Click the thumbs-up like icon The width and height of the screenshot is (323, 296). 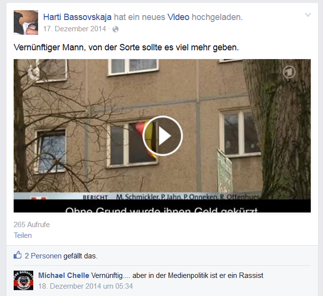point(18,255)
